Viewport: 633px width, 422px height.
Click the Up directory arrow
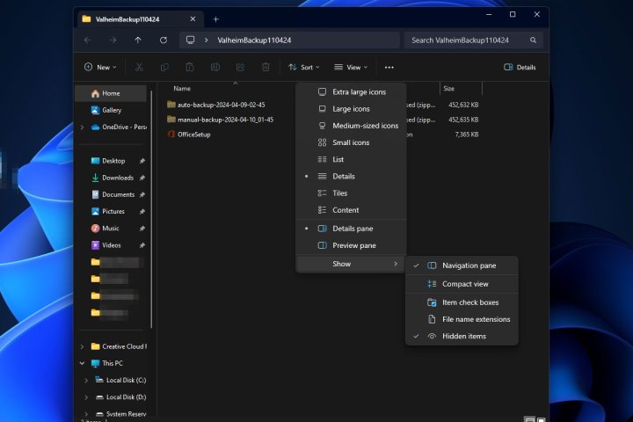(138, 40)
